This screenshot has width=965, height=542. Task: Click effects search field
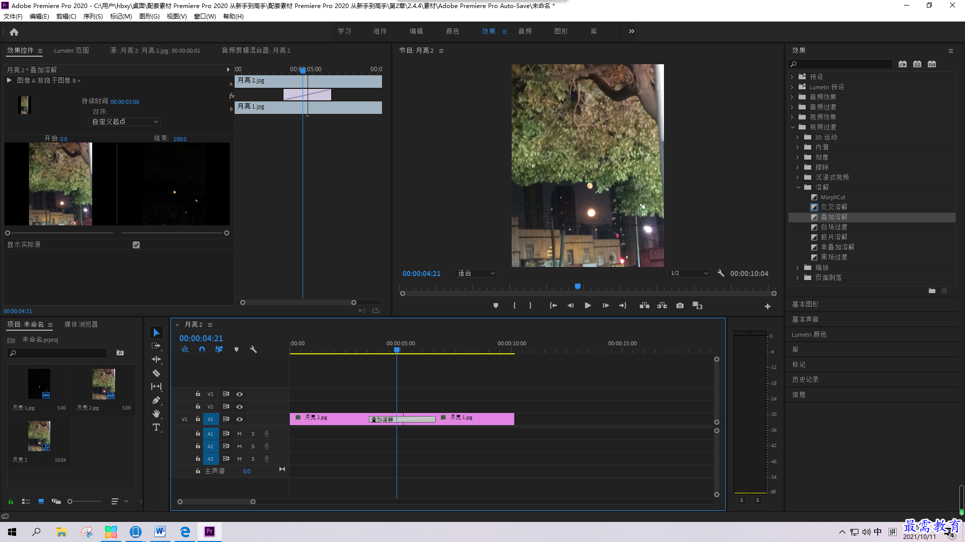point(840,64)
